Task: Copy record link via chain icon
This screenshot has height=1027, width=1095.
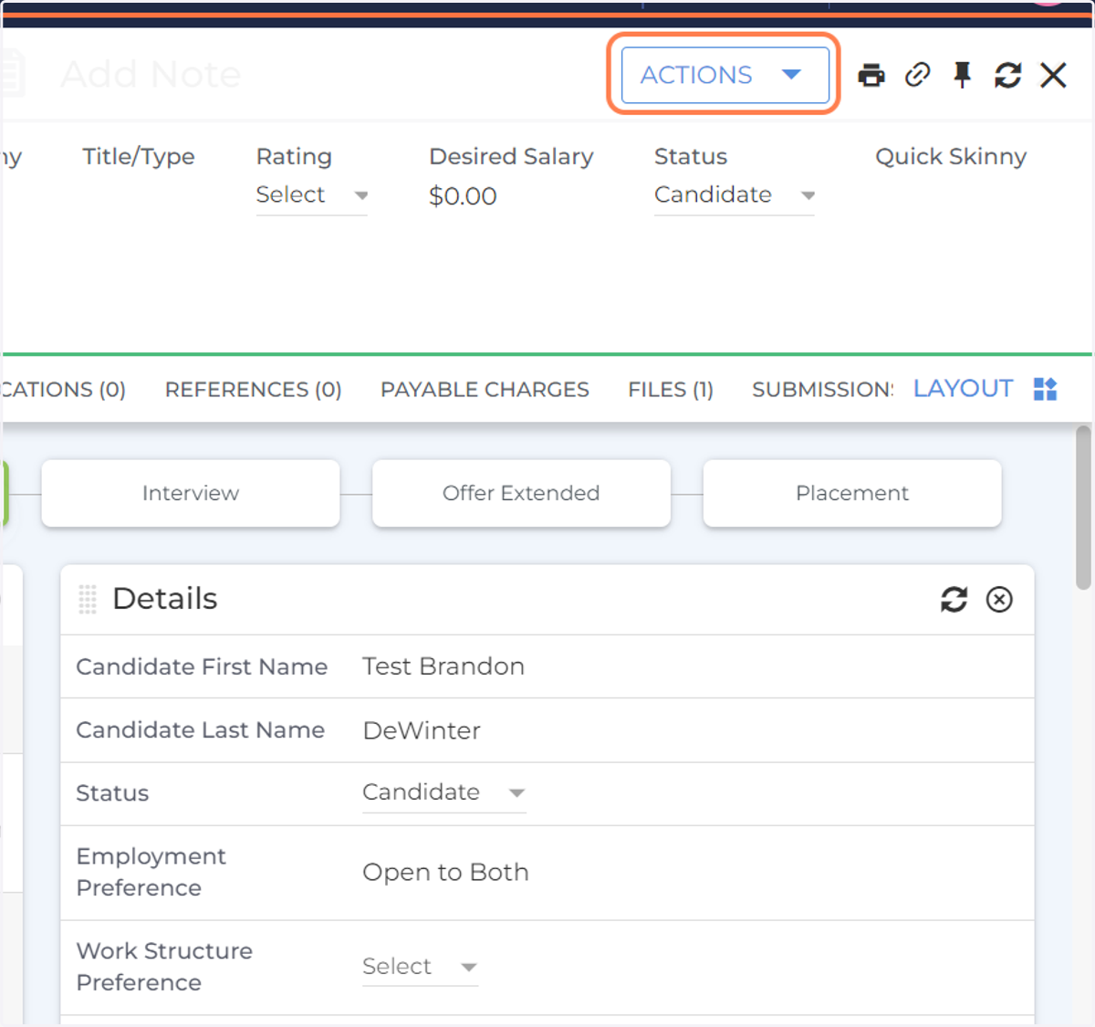Action: click(917, 75)
